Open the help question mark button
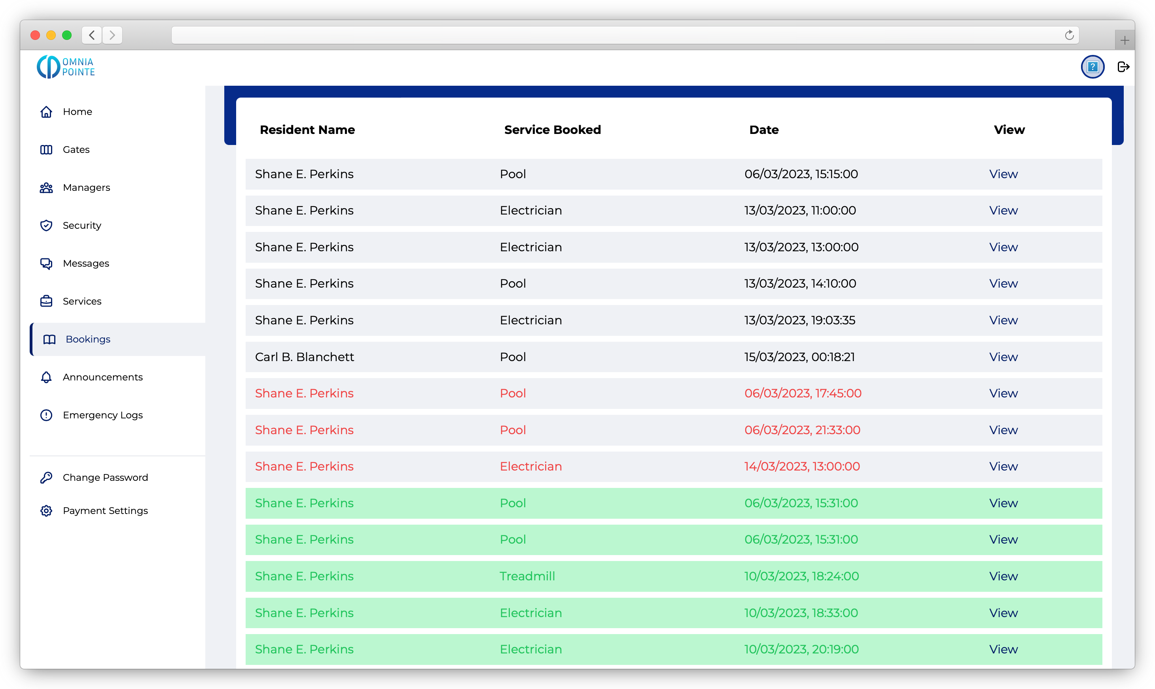 pyautogui.click(x=1092, y=67)
